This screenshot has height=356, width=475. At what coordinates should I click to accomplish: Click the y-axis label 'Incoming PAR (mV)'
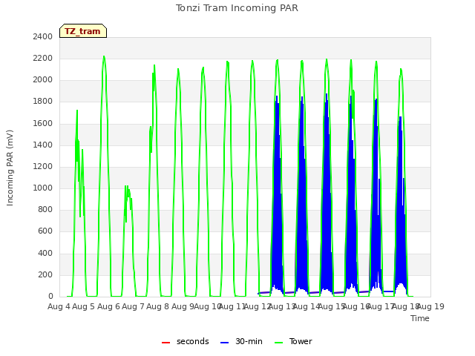[10, 168]
